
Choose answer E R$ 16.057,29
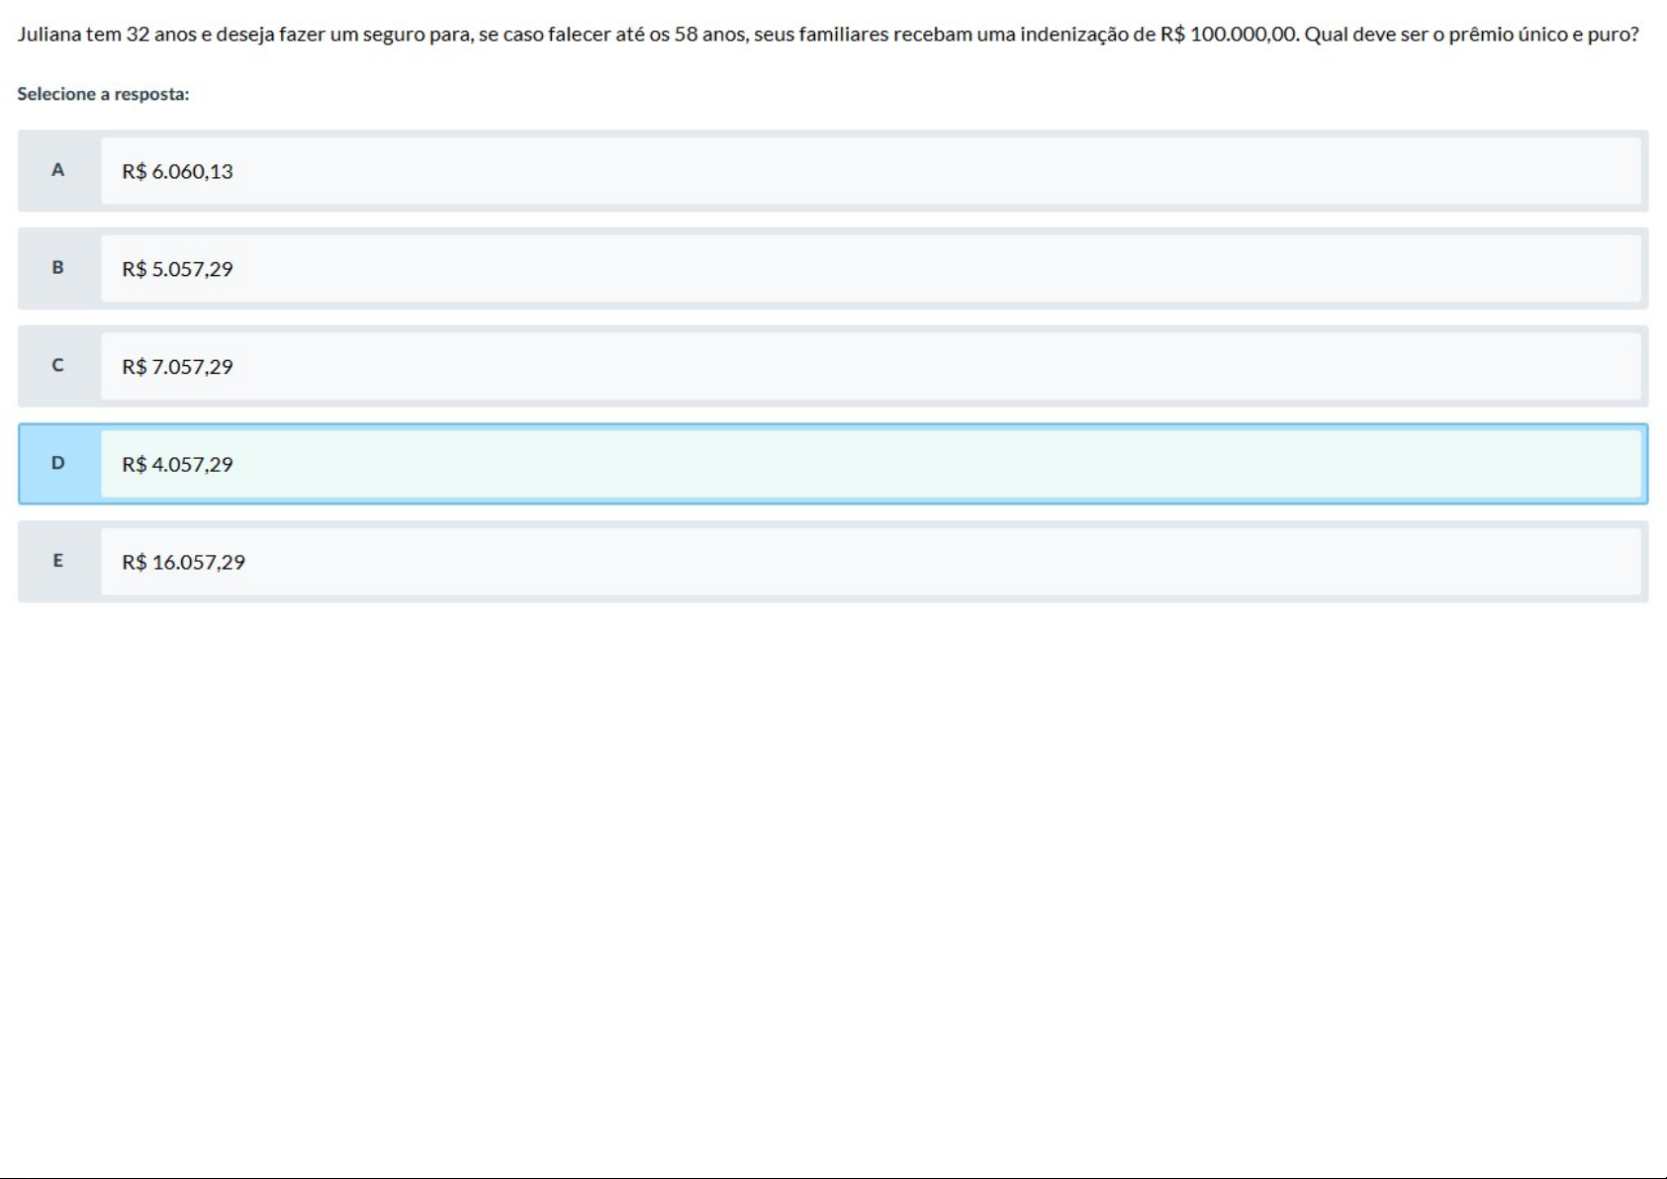click(833, 562)
